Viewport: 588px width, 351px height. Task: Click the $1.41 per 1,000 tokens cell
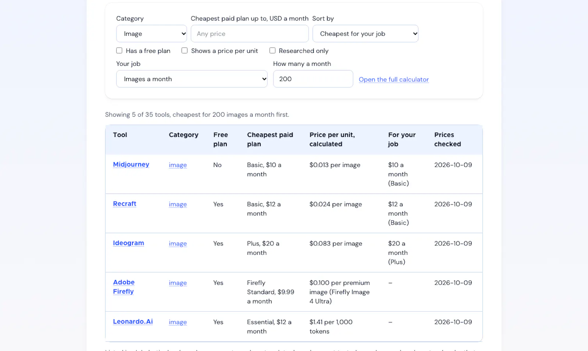click(x=331, y=326)
